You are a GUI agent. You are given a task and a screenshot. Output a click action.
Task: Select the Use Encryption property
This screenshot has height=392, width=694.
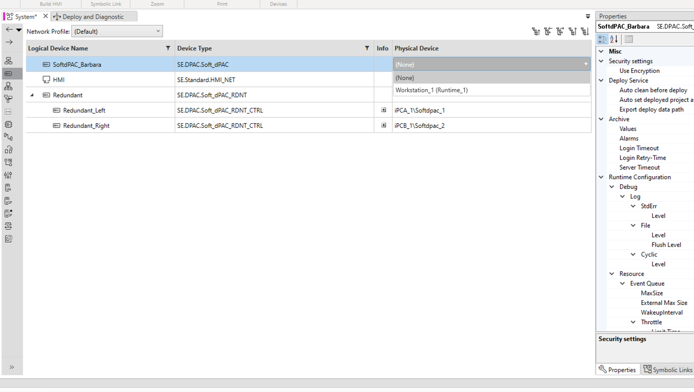point(640,71)
